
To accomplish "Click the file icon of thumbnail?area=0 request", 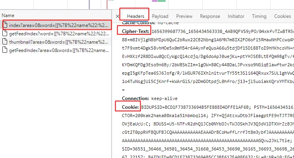I will click(5, 42).
